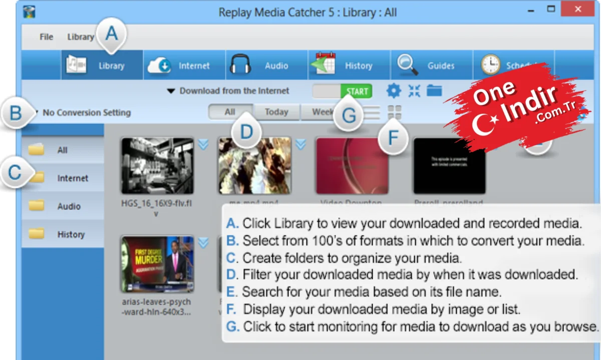
Task: Select the black Preroll video thumbnail
Action: (x=449, y=165)
